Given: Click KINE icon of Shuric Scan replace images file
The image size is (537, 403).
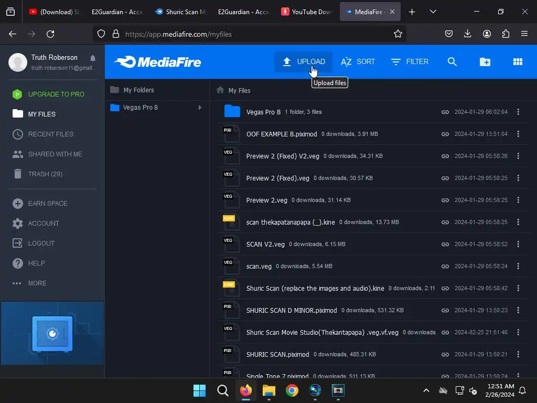Looking at the screenshot, I should pos(231,288).
